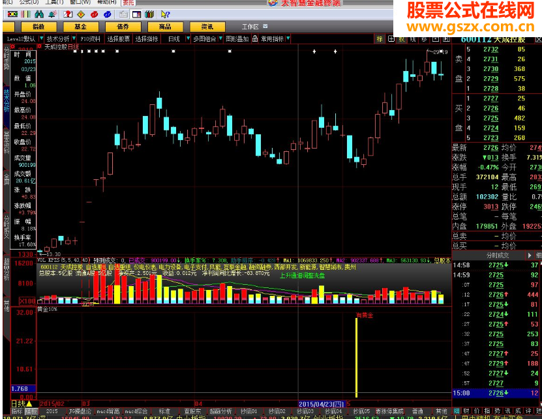
Task: Click the 指数 yellow button
Action: point(38,27)
